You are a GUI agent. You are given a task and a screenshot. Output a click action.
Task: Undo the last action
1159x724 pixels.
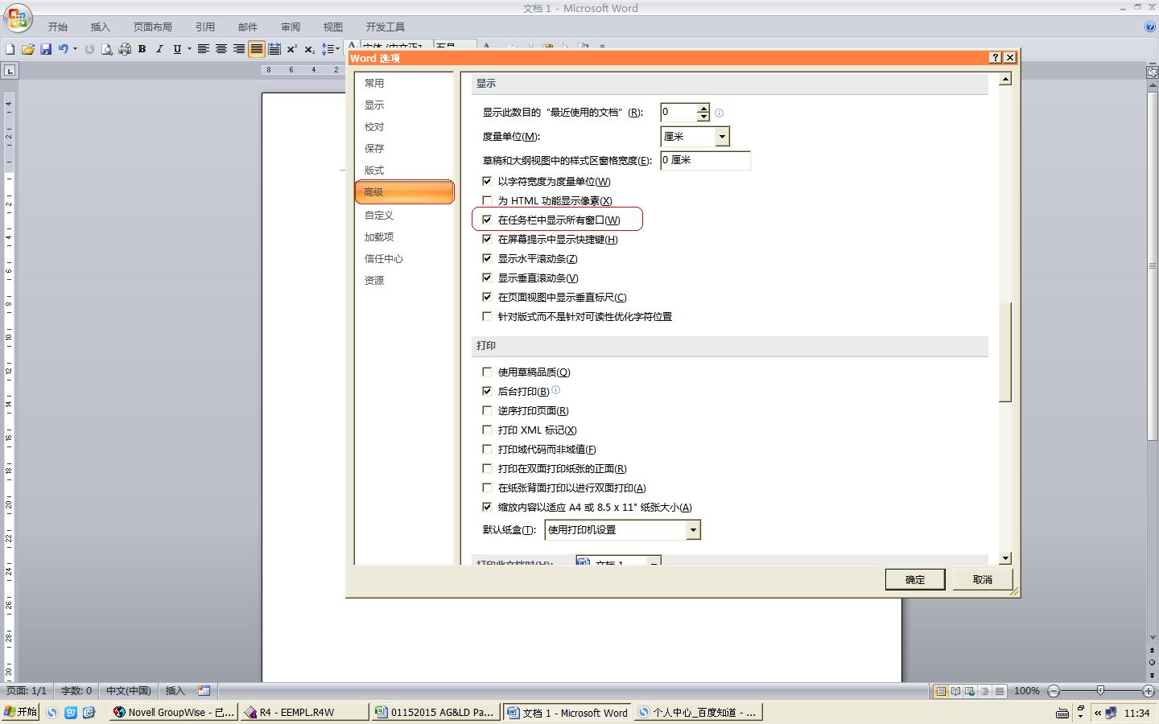[x=63, y=49]
